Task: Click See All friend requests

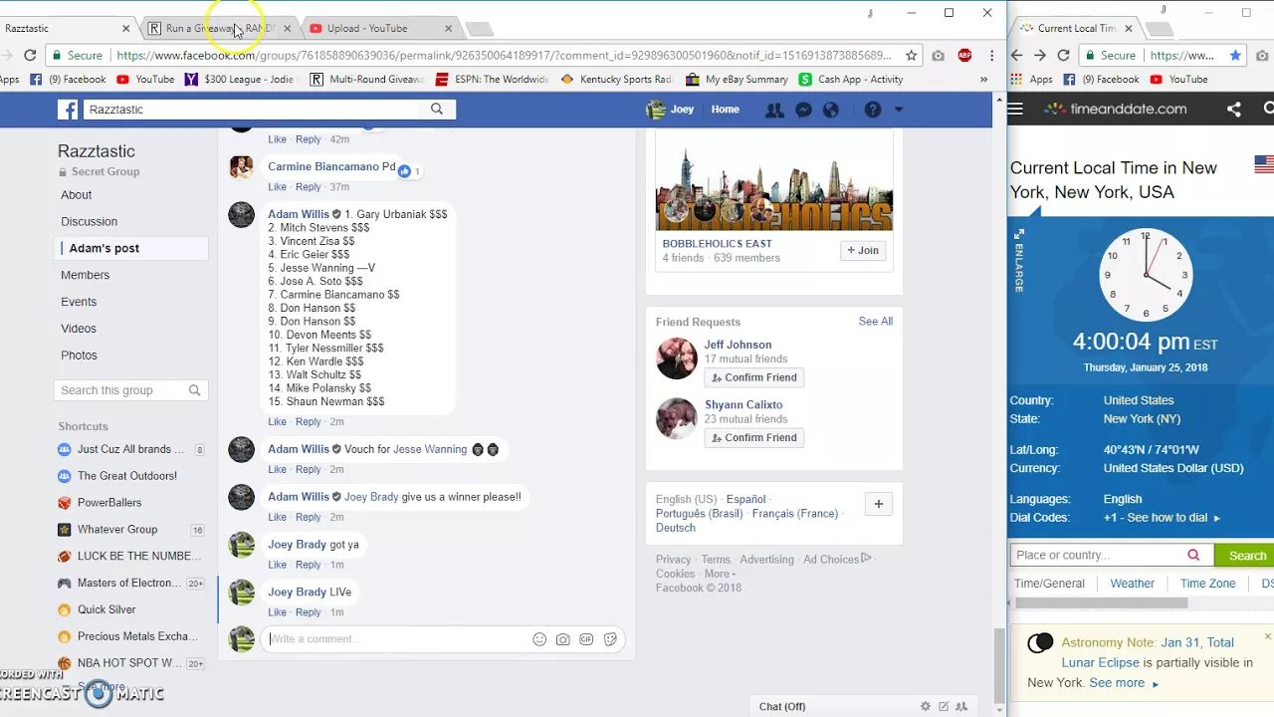Action: coord(876,321)
